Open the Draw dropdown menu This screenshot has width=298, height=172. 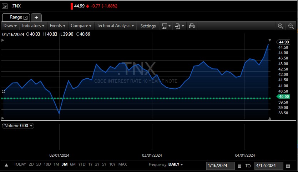coord(10,26)
